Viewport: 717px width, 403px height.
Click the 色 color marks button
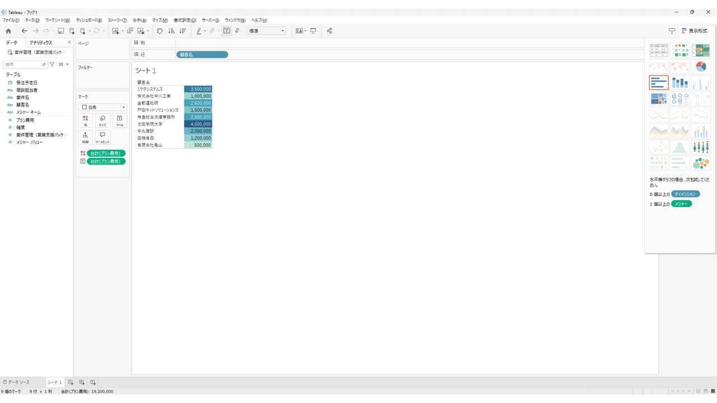coord(85,120)
